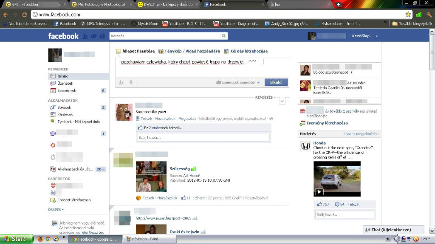Open account dropdown arrow beside Kezdőlap
Image resolution: width=435 pixels, height=244 pixels.
coord(376,36)
